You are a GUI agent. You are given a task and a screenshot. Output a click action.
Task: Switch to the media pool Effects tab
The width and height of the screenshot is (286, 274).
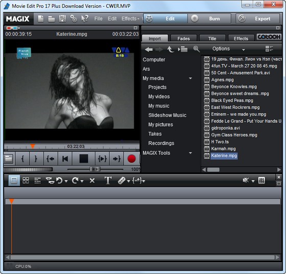click(x=241, y=38)
